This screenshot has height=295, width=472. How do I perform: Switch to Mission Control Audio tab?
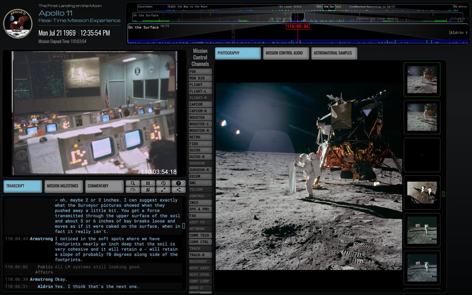pyautogui.click(x=286, y=53)
